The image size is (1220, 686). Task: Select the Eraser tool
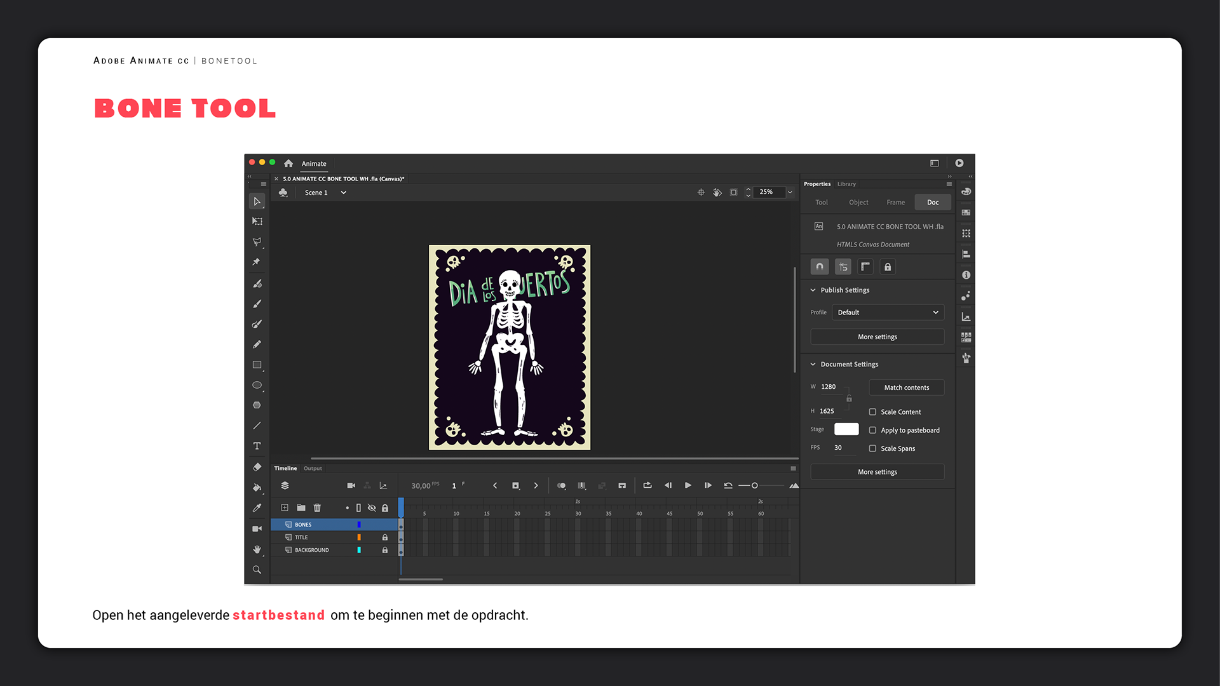point(257,467)
